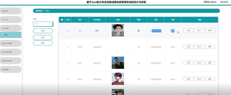Click the 学生姓名 column header
Screen dimensions: 231x95
[x=97, y=20]
